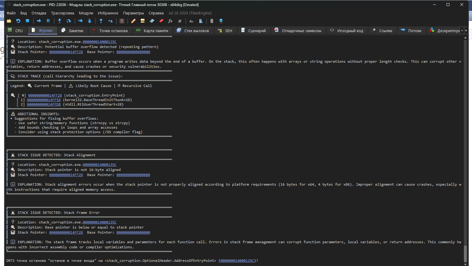Click the hash variables icon

click(180, 21)
